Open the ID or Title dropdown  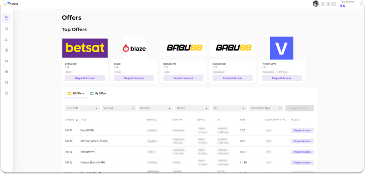pyautogui.click(x=82, y=108)
